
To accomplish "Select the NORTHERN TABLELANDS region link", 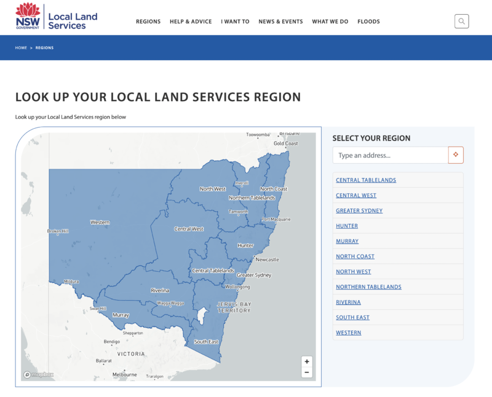I will pos(368,287).
